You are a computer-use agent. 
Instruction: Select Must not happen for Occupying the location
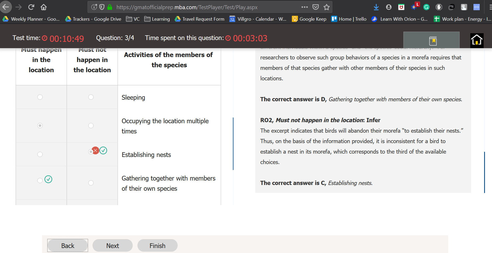(91, 126)
